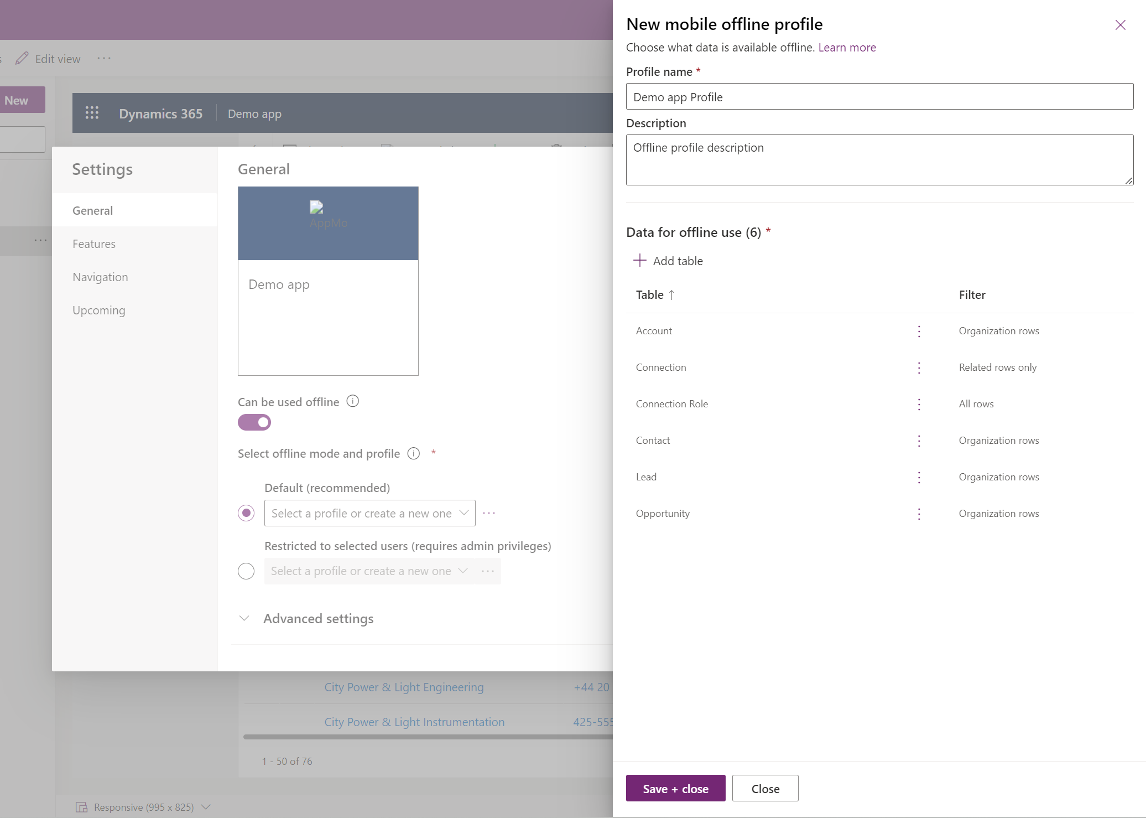This screenshot has height=818, width=1146.
Task: Toggle the Can be used offline switch
Action: click(x=254, y=422)
